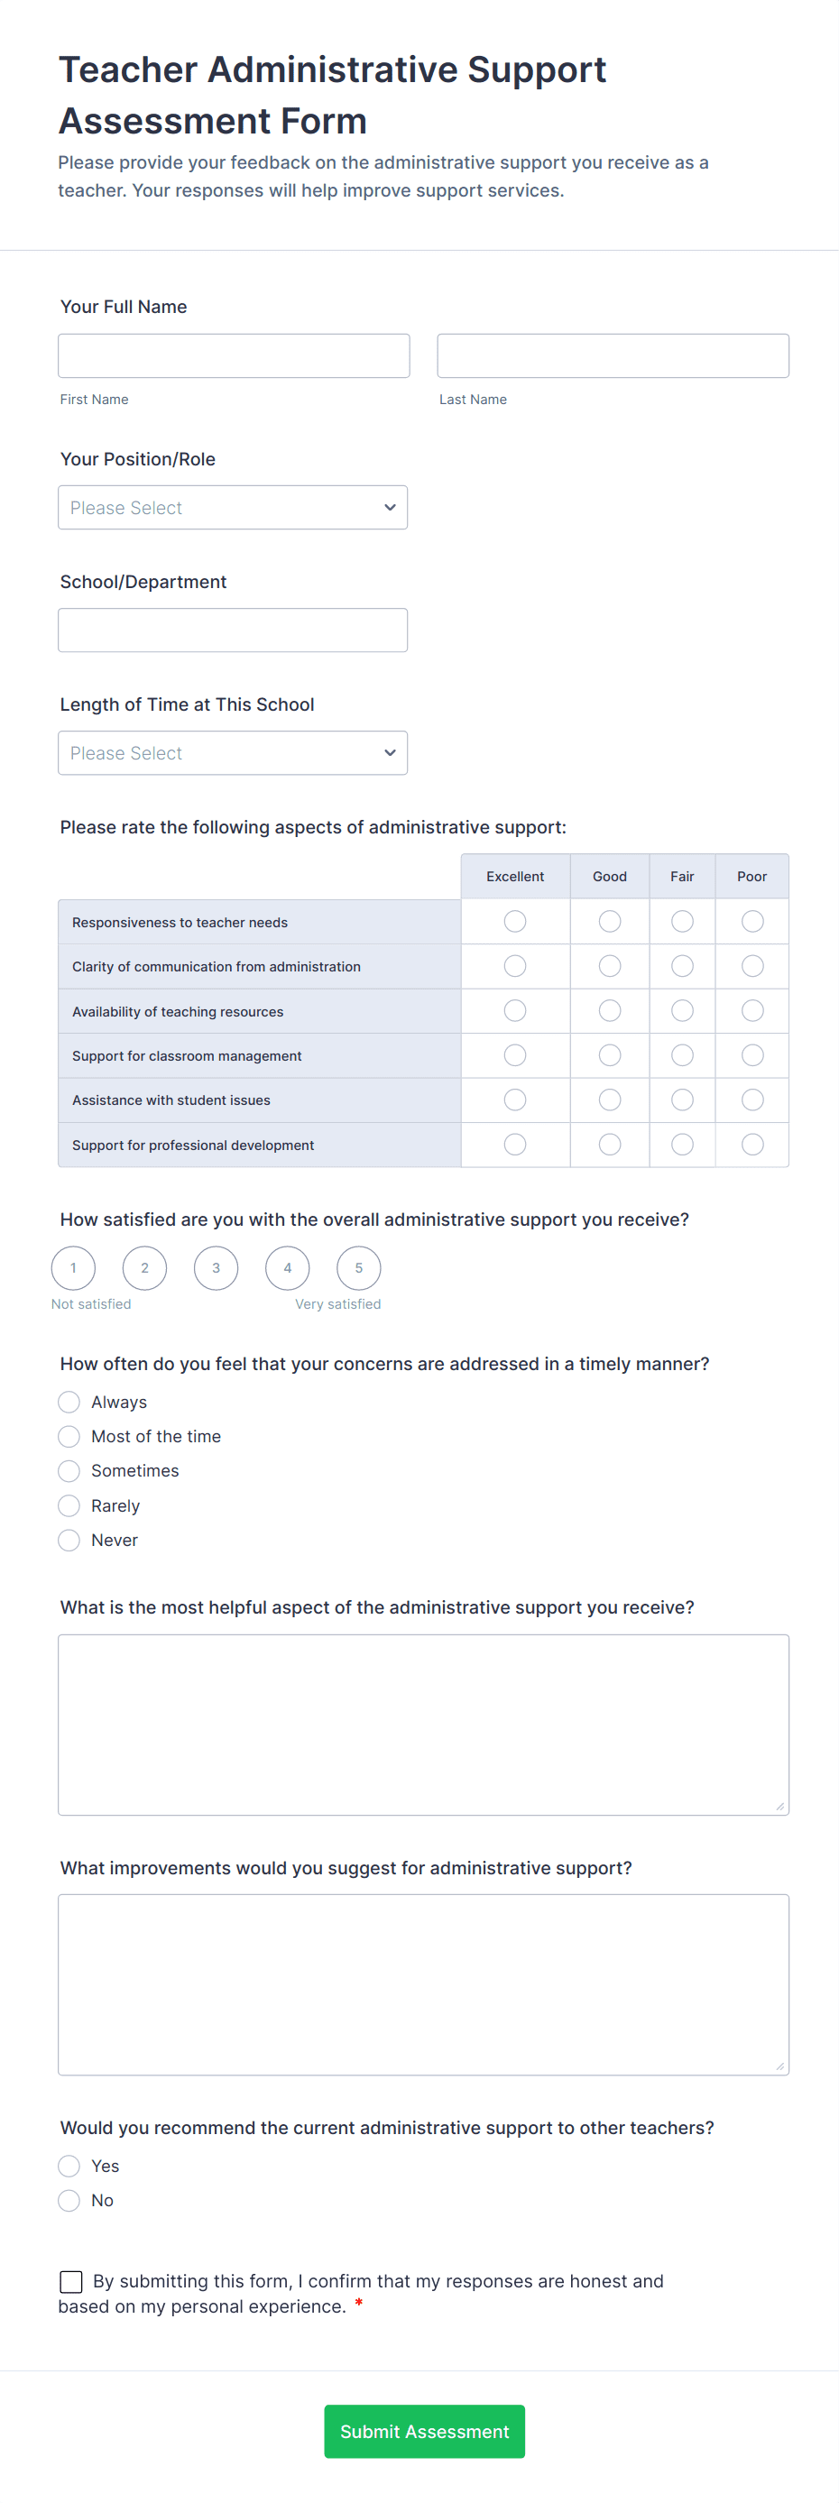This screenshot has height=2503, width=839.
Task: Rate overall satisfaction as 1
Action: click(73, 1267)
